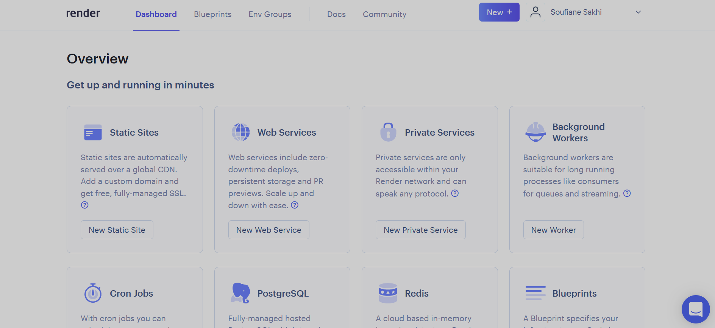This screenshot has height=328, width=715.
Task: Open the New + creation menu
Action: (499, 12)
